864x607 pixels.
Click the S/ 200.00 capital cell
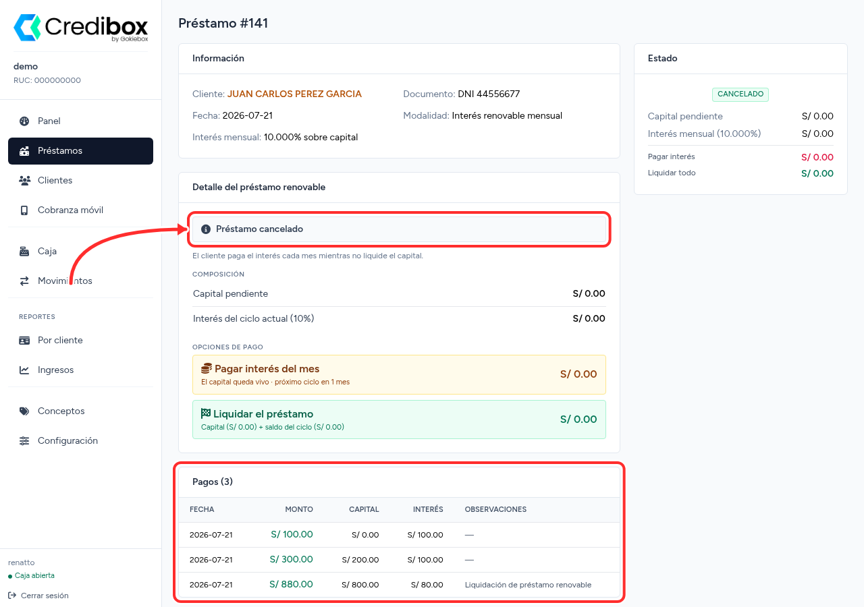pos(360,560)
